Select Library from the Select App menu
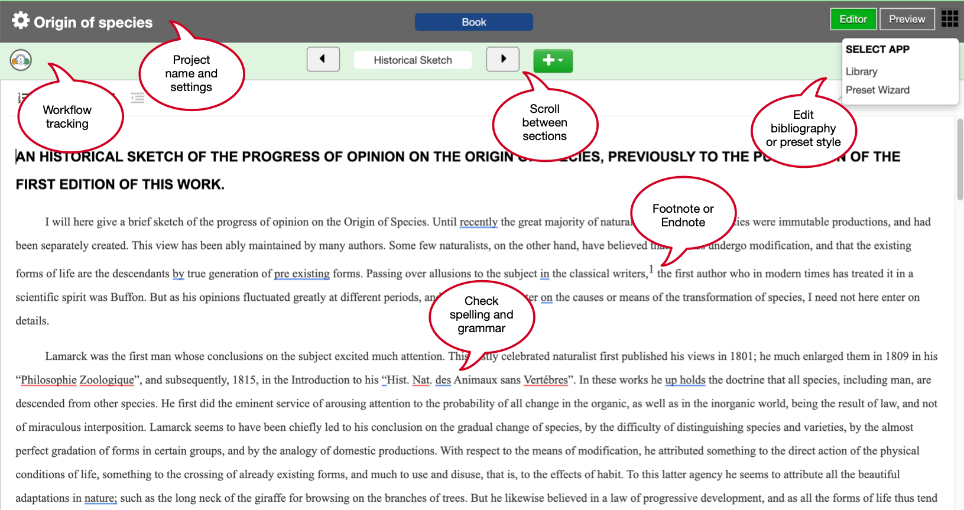Image resolution: width=964 pixels, height=510 pixels. [x=861, y=72]
